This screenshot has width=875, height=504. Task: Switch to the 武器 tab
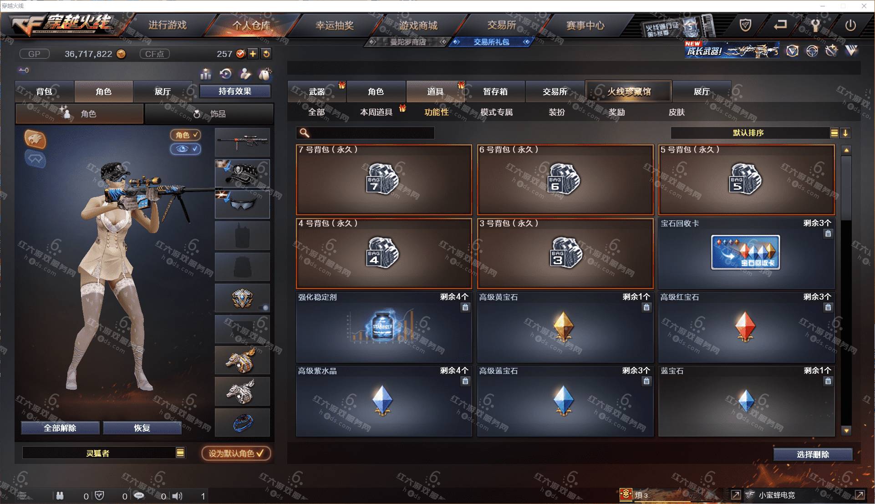coord(317,92)
